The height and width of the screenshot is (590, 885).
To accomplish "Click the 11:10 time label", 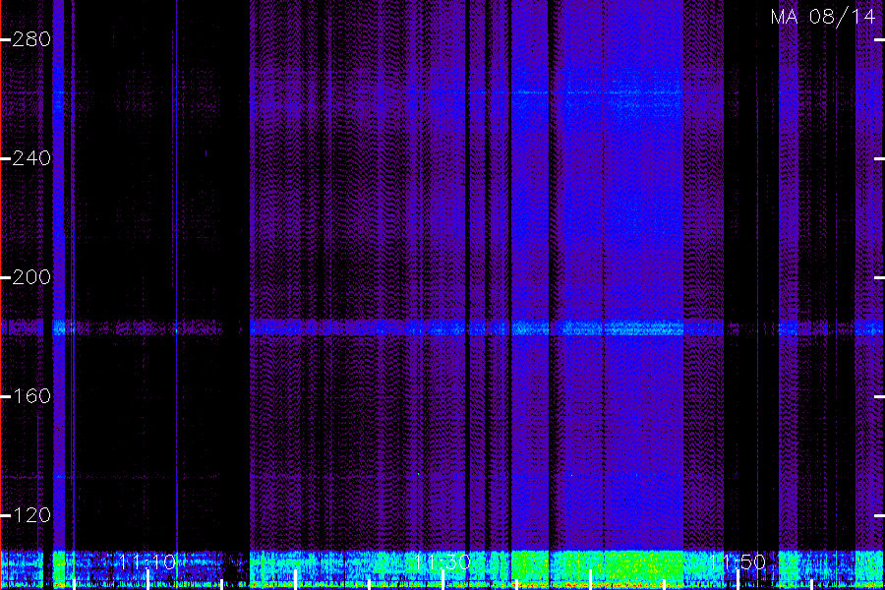I will (147, 562).
